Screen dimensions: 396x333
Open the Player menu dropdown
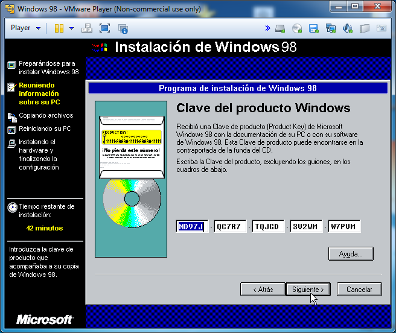(25, 28)
